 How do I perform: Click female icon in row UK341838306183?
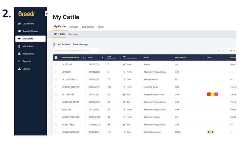click(x=124, y=132)
